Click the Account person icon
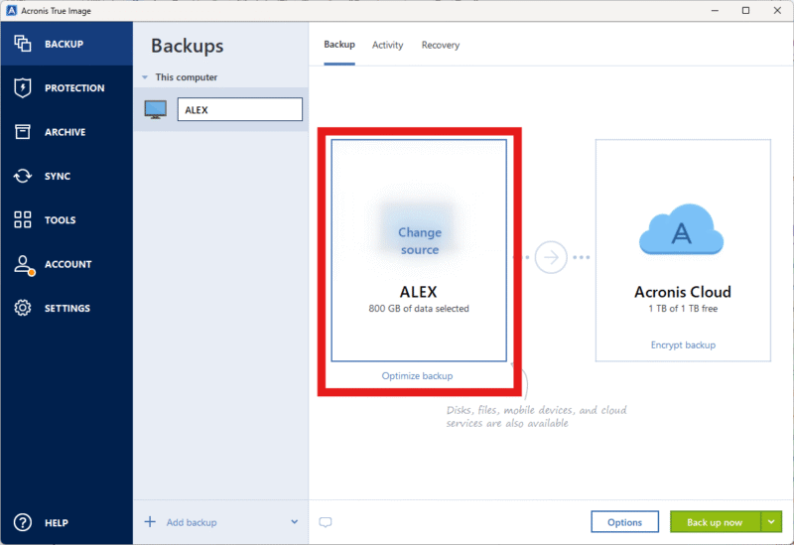The width and height of the screenshot is (794, 545). [23, 264]
